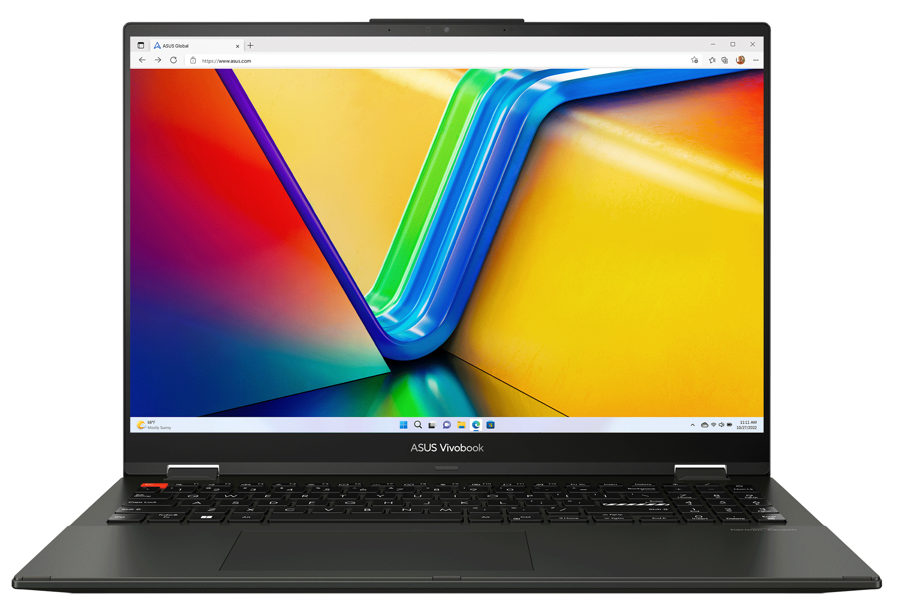
Task: Open Microsoft Store from taskbar
Action: tap(491, 425)
